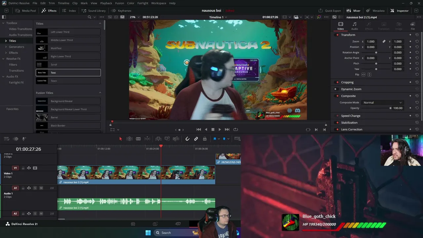Viewport: 423px width, 238px height.
Task: Toggle loop playback
Action: [x=236, y=130]
